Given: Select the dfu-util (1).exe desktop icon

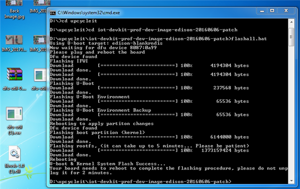Looking at the screenshot, I should [x=15, y=121].
